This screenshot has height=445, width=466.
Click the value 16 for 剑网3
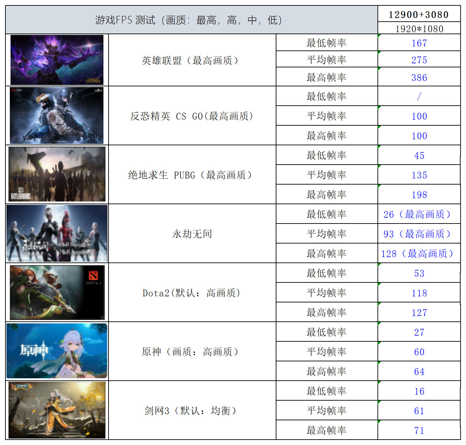tap(419, 391)
